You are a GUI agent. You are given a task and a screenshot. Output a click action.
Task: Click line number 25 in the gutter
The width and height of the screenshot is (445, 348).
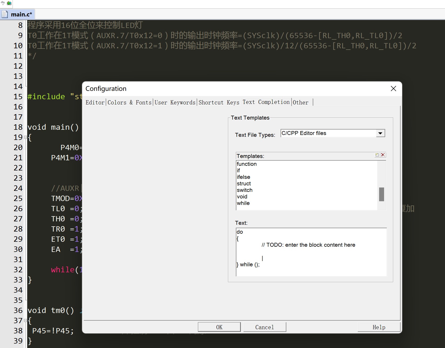pyautogui.click(x=18, y=198)
